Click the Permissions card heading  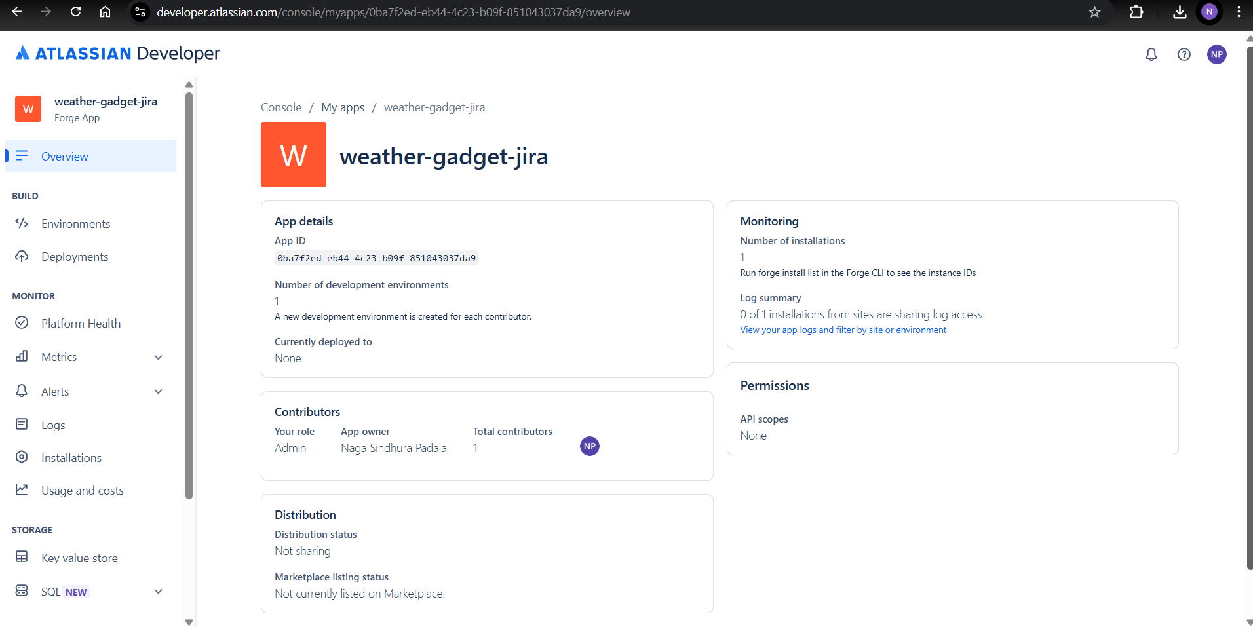[x=775, y=385]
